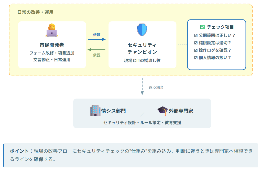
Task: Click the green checkmark icon beside チェック項目
Action: 202,27
